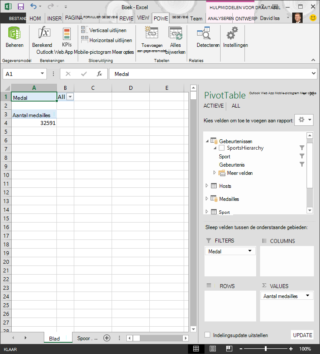Switch to the VIEW ribbon tab
This screenshot has height=354, width=320.
(143, 18)
